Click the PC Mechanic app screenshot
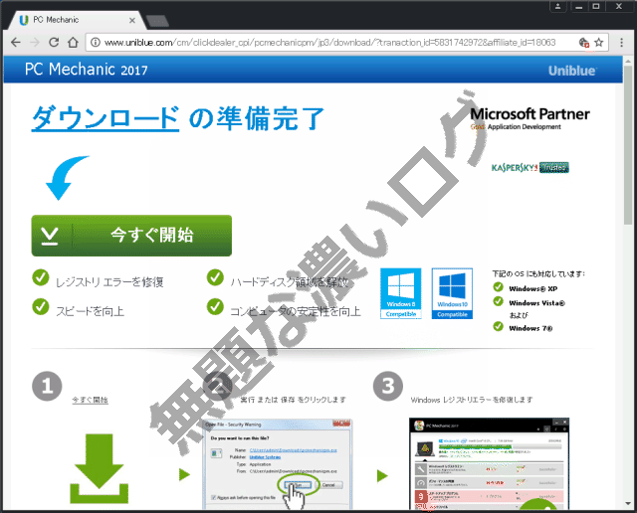The width and height of the screenshot is (637, 513). click(489, 464)
